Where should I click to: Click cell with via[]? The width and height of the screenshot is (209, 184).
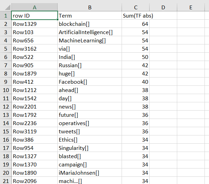[90, 49]
